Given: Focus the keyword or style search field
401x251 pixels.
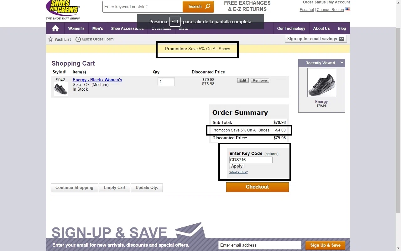Looking at the screenshot, I should (143, 7).
